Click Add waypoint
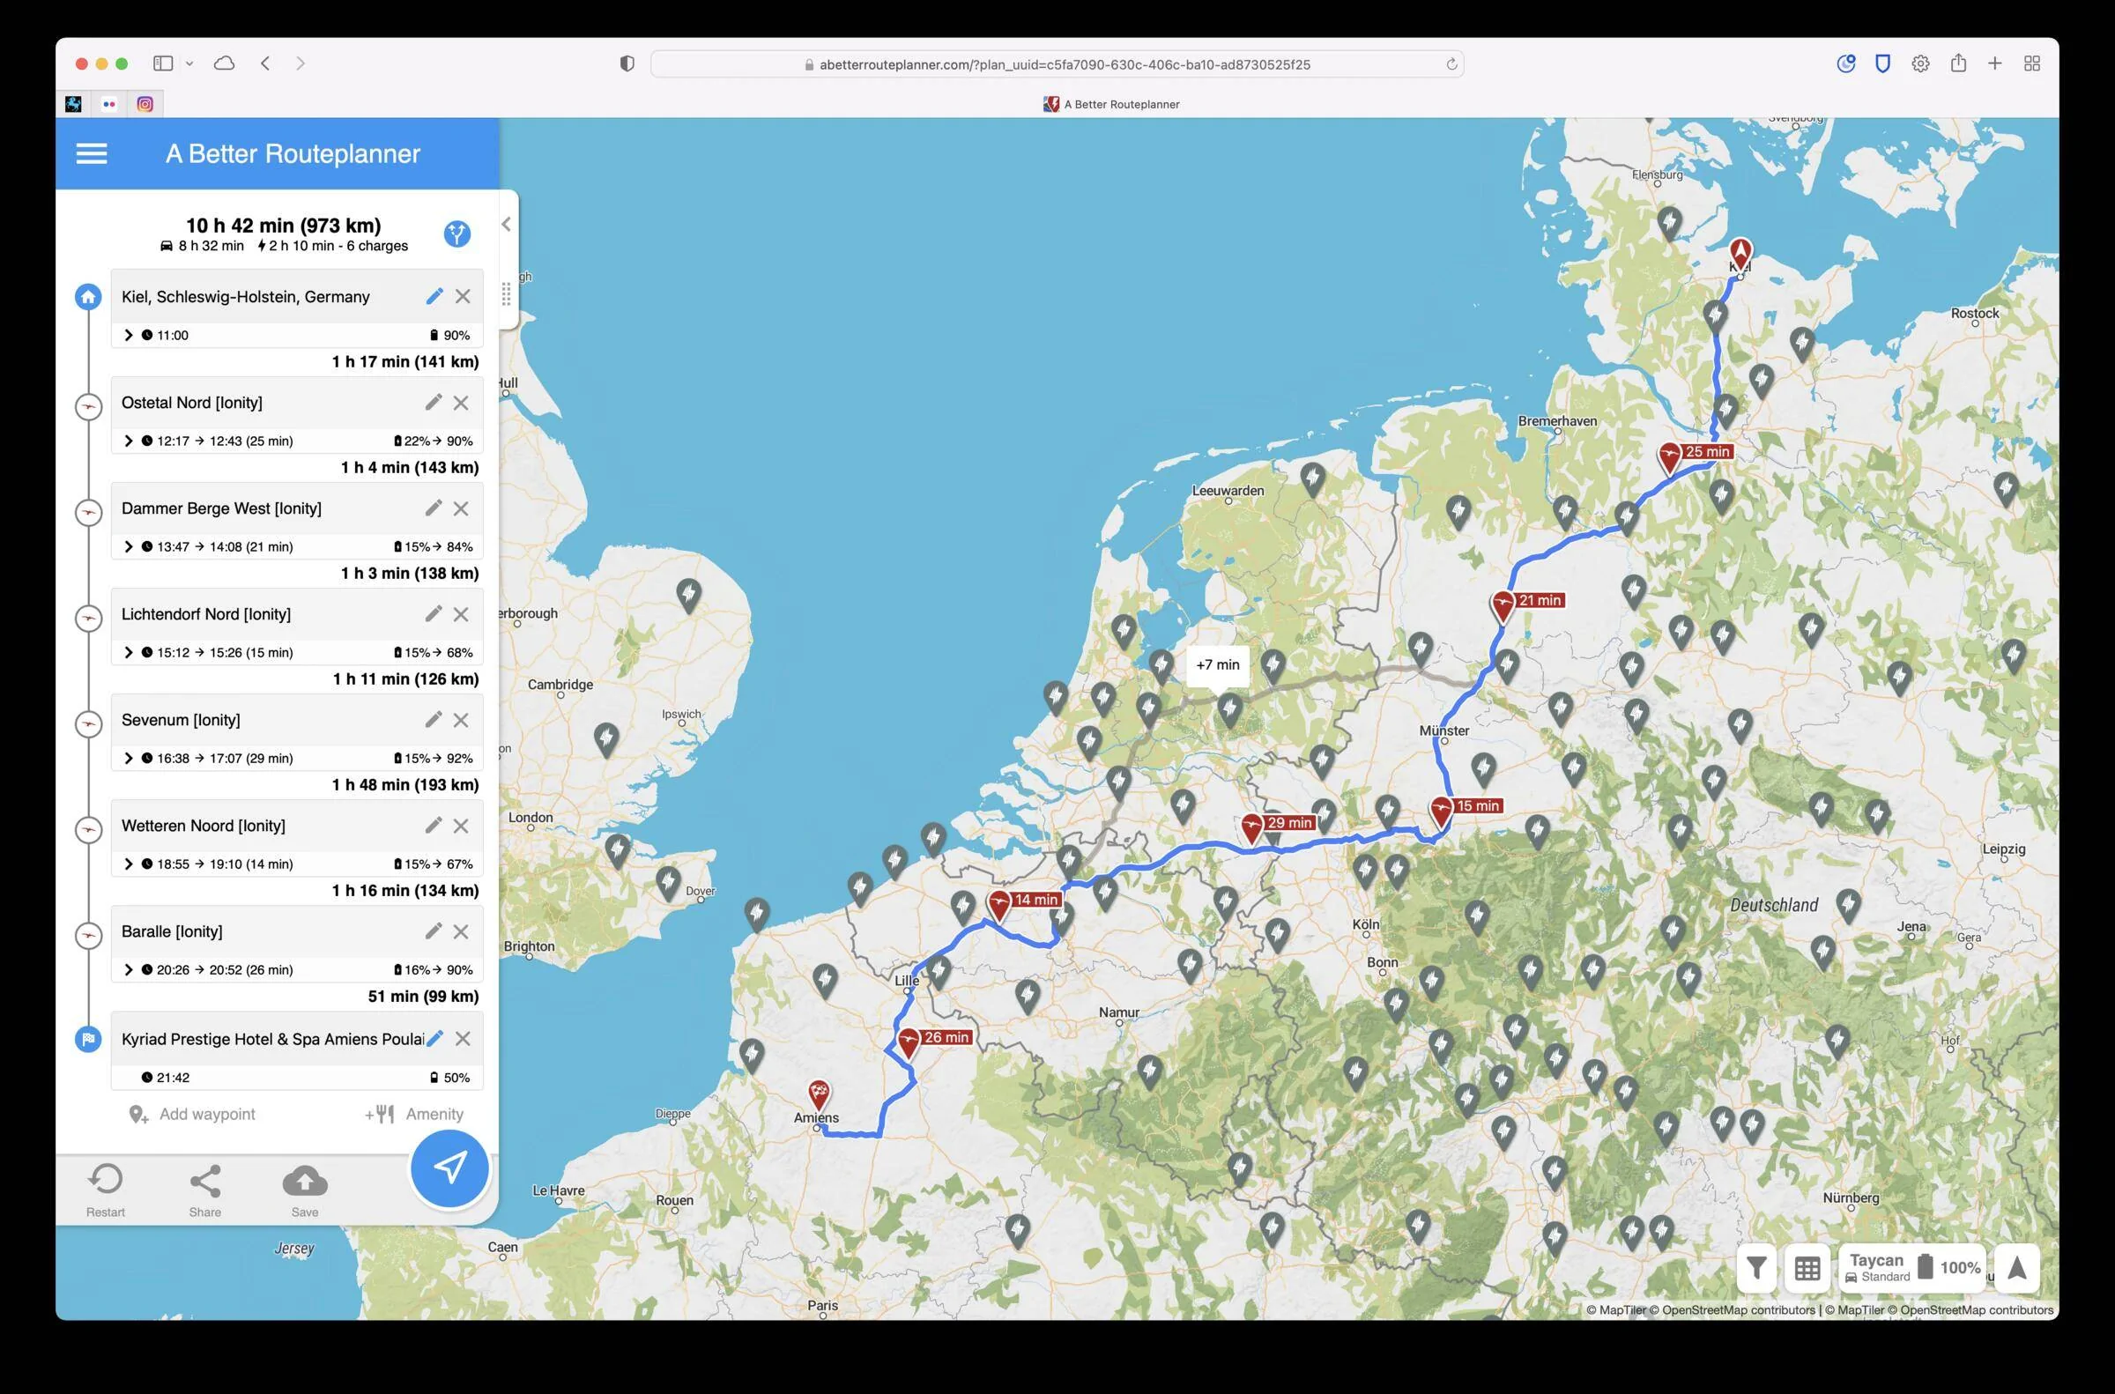This screenshot has height=1394, width=2115. tap(192, 1114)
